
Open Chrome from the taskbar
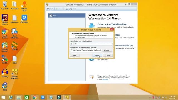click(x=35, y=97)
